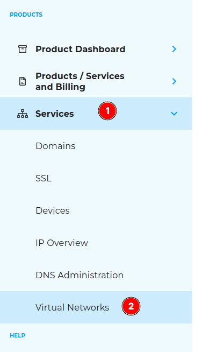
Task: Click the HELP section heading
Action: (18, 335)
